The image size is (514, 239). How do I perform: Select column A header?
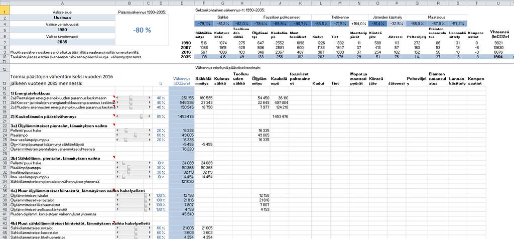click(x=63, y=3)
